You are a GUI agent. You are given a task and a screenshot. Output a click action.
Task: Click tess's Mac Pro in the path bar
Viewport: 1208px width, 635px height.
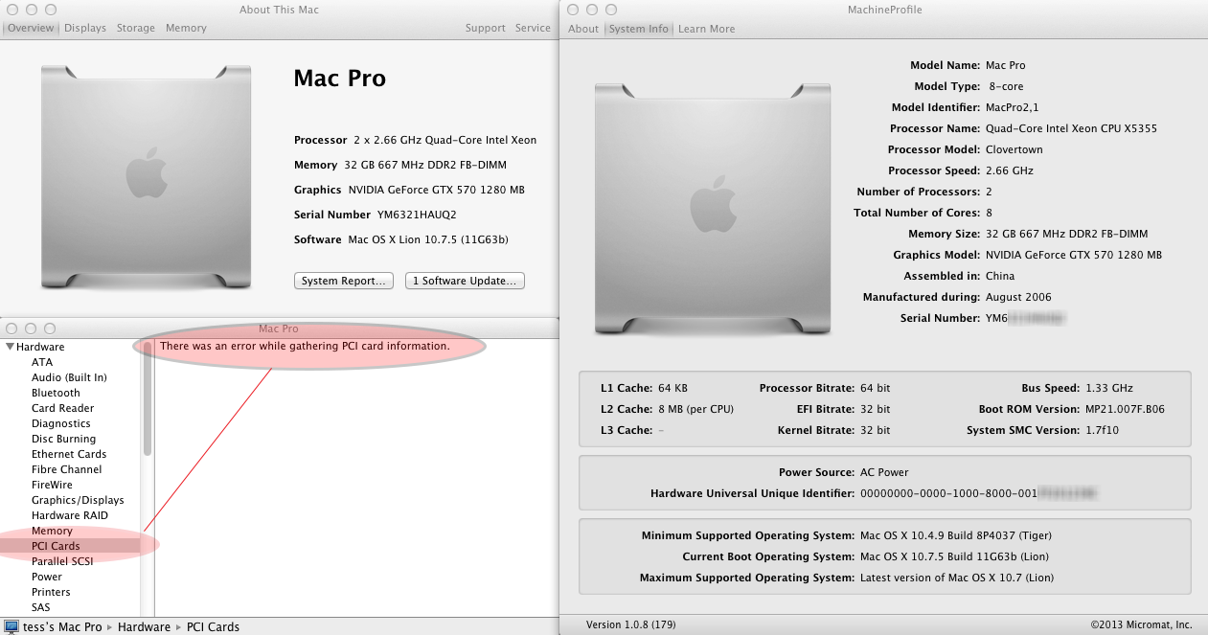click(62, 627)
